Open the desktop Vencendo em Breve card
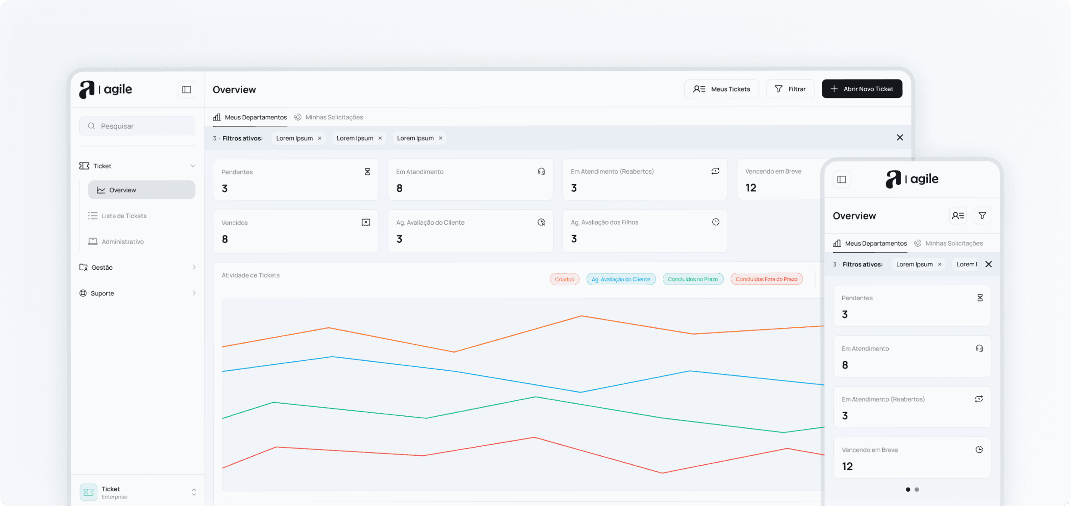Viewport: 1071px width, 506px height. pos(779,180)
